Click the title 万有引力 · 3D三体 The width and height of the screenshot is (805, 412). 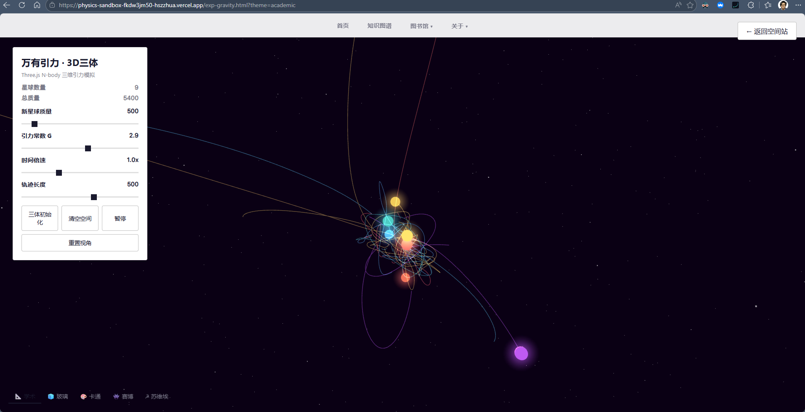pyautogui.click(x=60, y=63)
